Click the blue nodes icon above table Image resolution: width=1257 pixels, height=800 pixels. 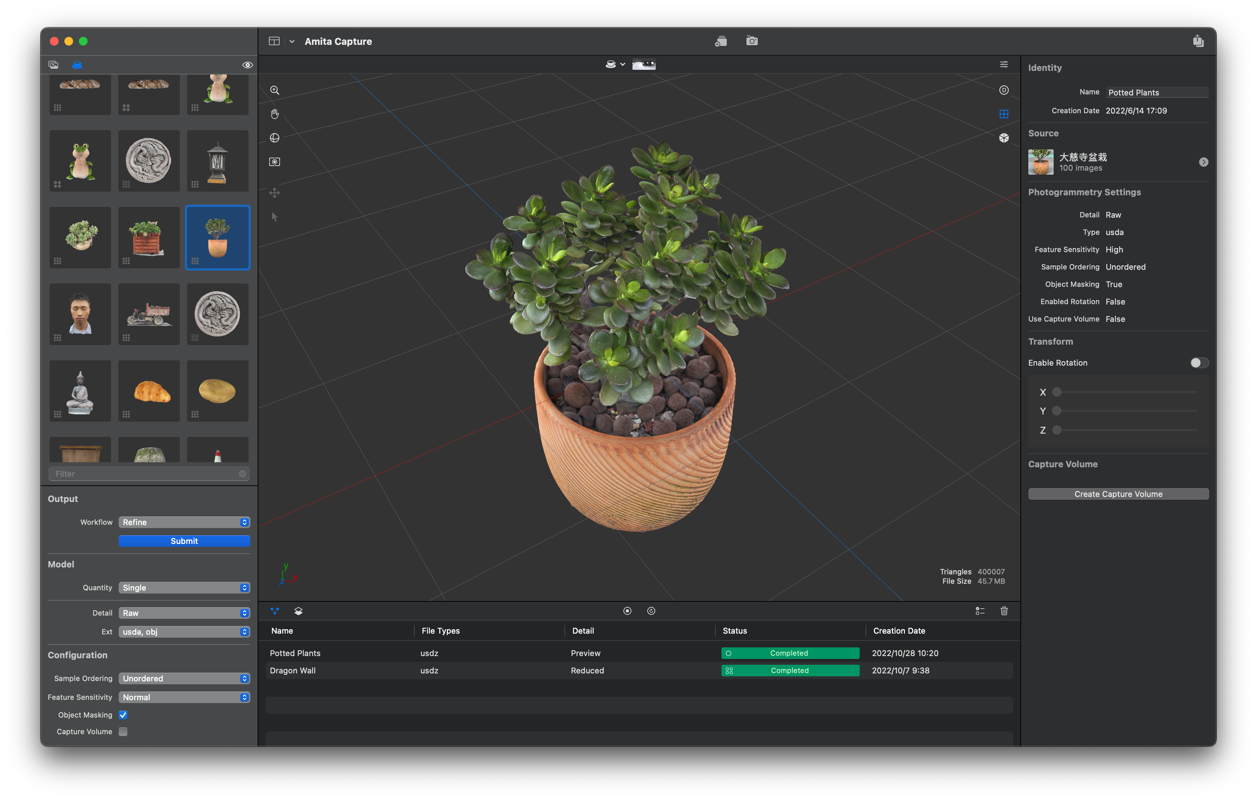[x=275, y=610]
